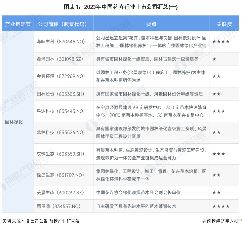Click the source note '资料来源：各公司公告 前瞻产业研究院'
The image size is (242, 228).
pos(41,221)
